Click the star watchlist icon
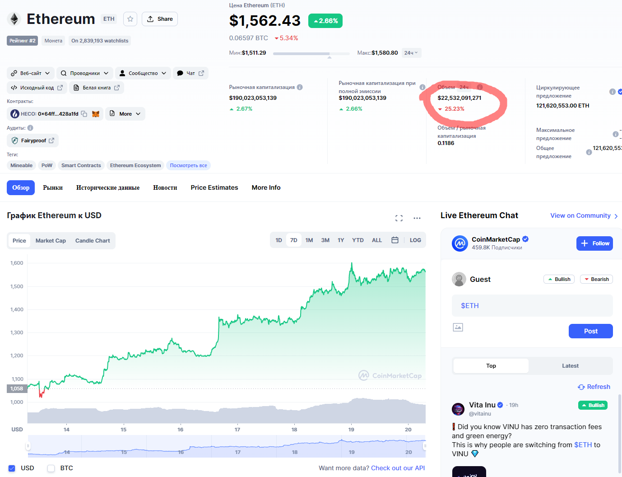 [130, 19]
